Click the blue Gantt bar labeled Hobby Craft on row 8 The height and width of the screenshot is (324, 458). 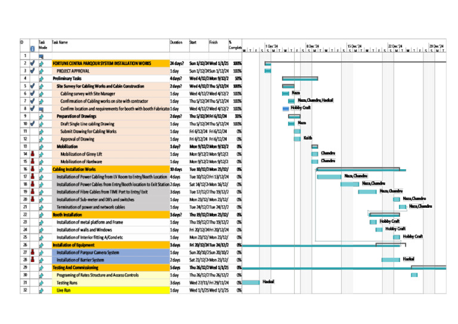coord(286,108)
